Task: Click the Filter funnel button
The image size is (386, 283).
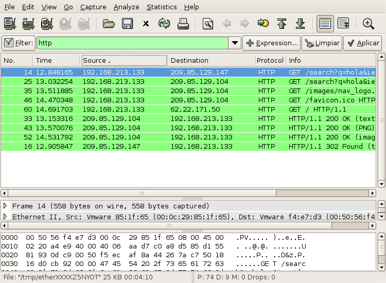Action: point(19,43)
